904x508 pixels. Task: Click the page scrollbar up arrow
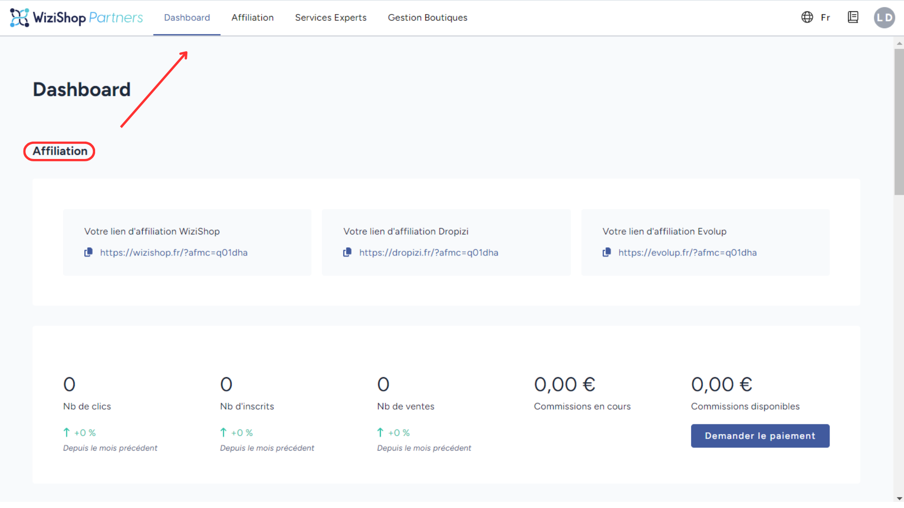[899, 43]
